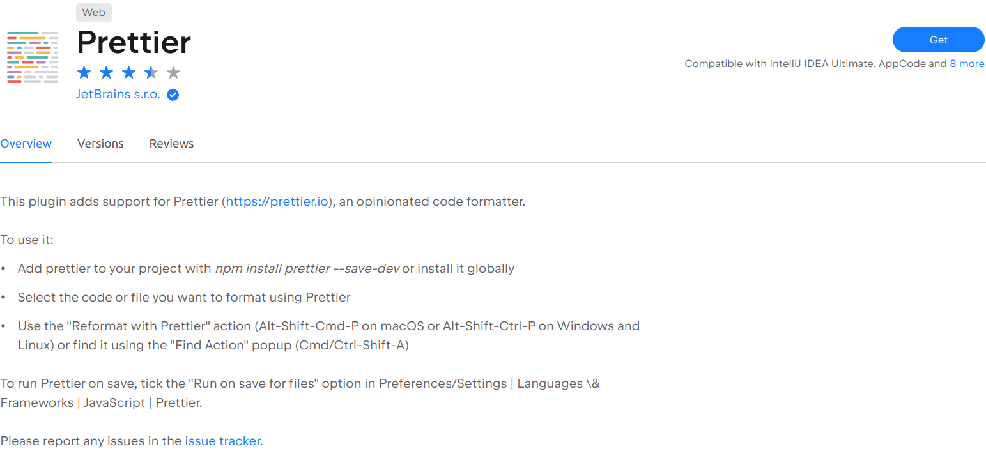The image size is (986, 451).
Task: Click the gray fifth rating star
Action: pos(173,73)
